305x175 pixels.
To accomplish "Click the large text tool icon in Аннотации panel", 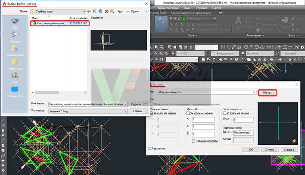I will click(238, 20).
